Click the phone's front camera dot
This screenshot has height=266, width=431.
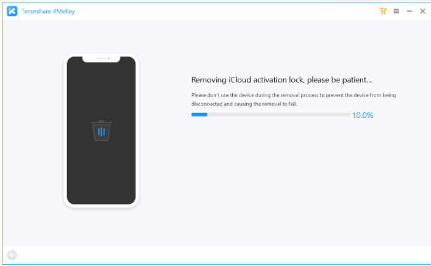109,58
